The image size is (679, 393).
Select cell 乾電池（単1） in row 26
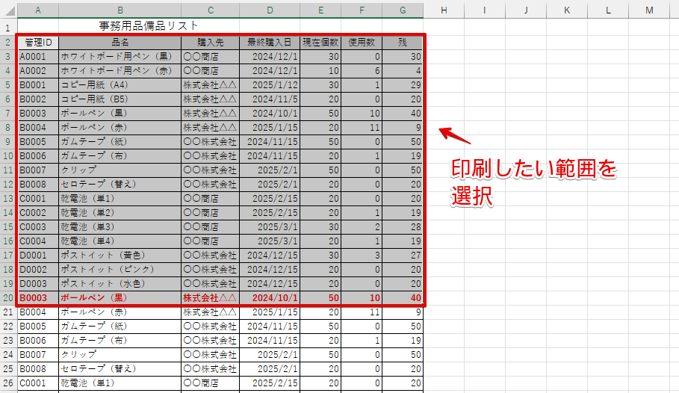coord(120,383)
